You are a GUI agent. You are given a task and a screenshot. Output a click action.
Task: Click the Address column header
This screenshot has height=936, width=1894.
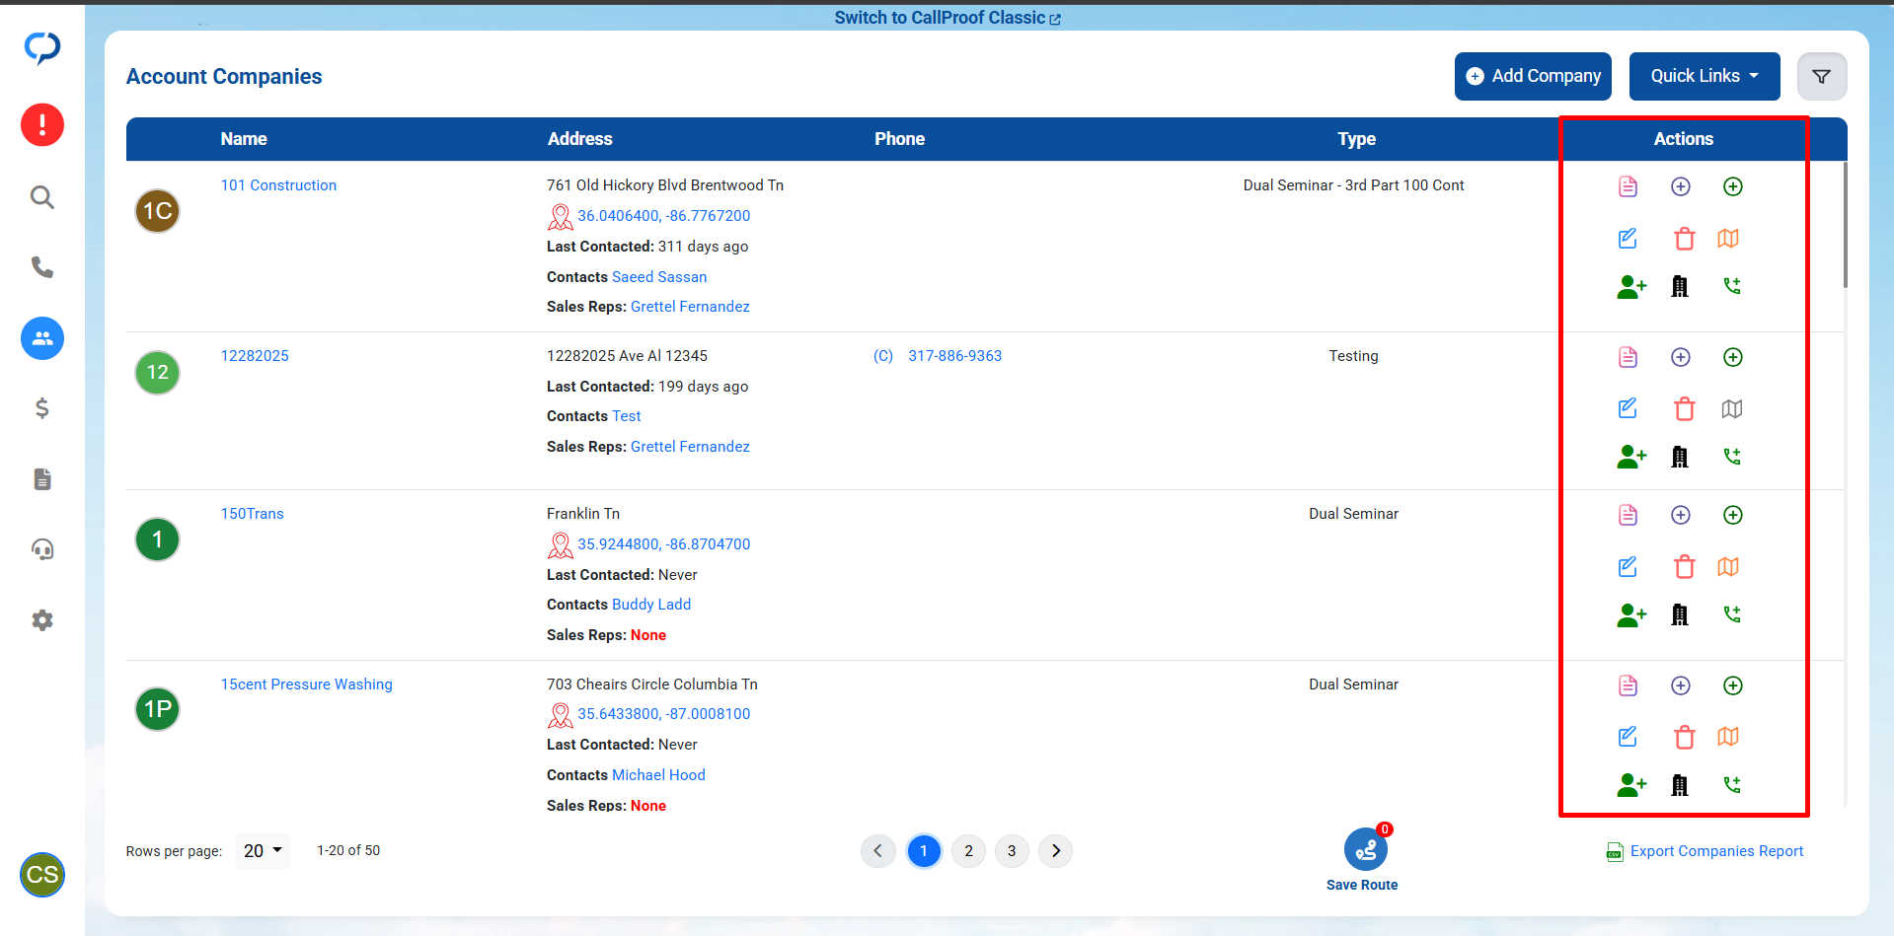coord(580,139)
